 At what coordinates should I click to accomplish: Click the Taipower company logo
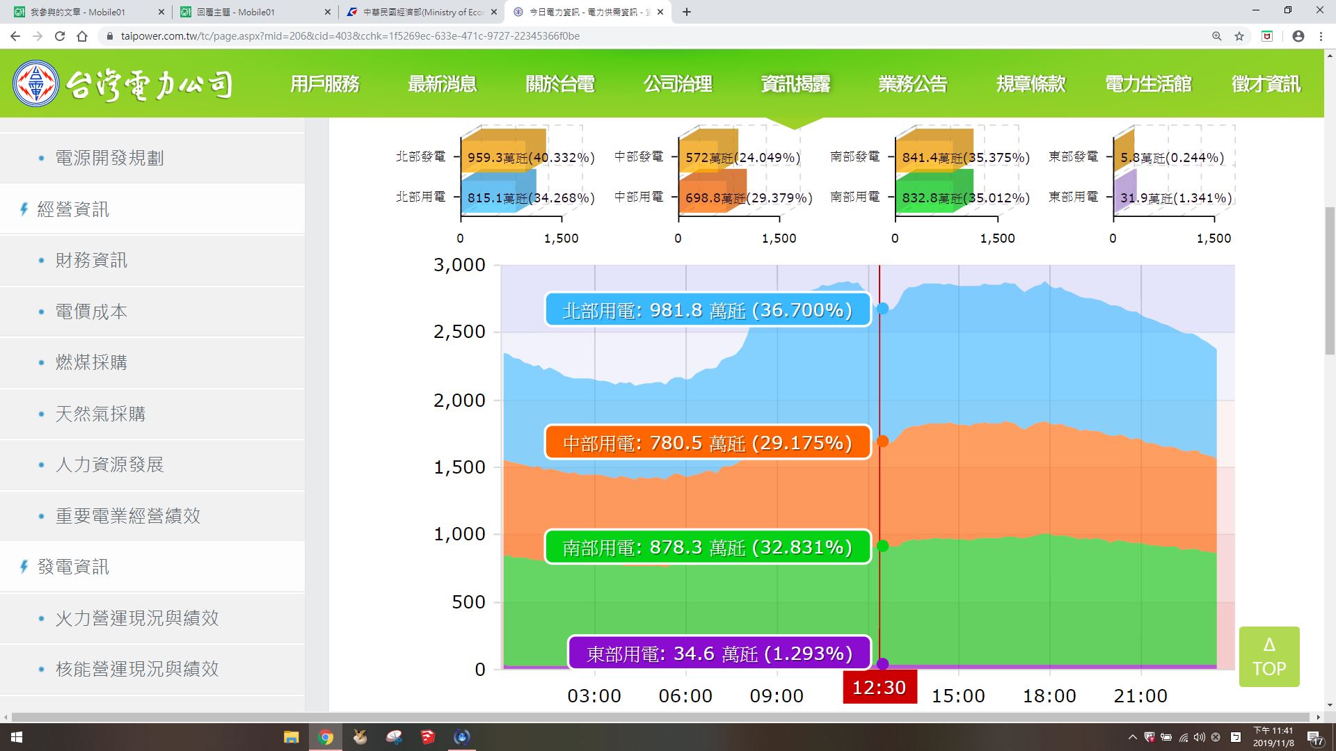pyautogui.click(x=123, y=84)
